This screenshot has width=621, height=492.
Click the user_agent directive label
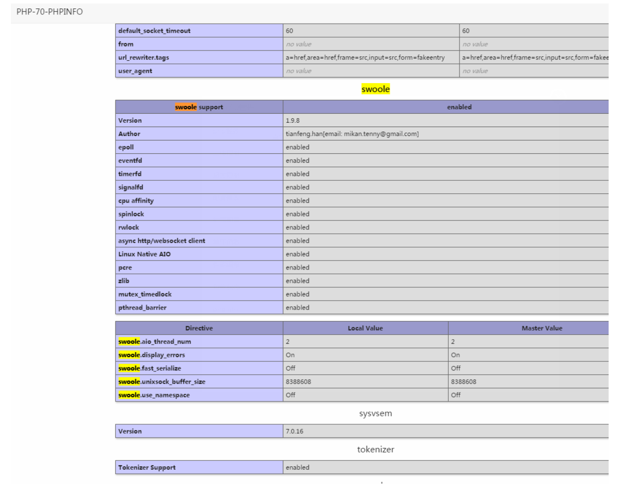coord(135,71)
